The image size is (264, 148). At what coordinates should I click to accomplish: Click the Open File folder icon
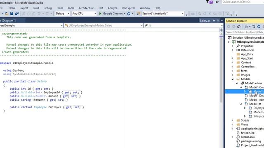(7, 14)
